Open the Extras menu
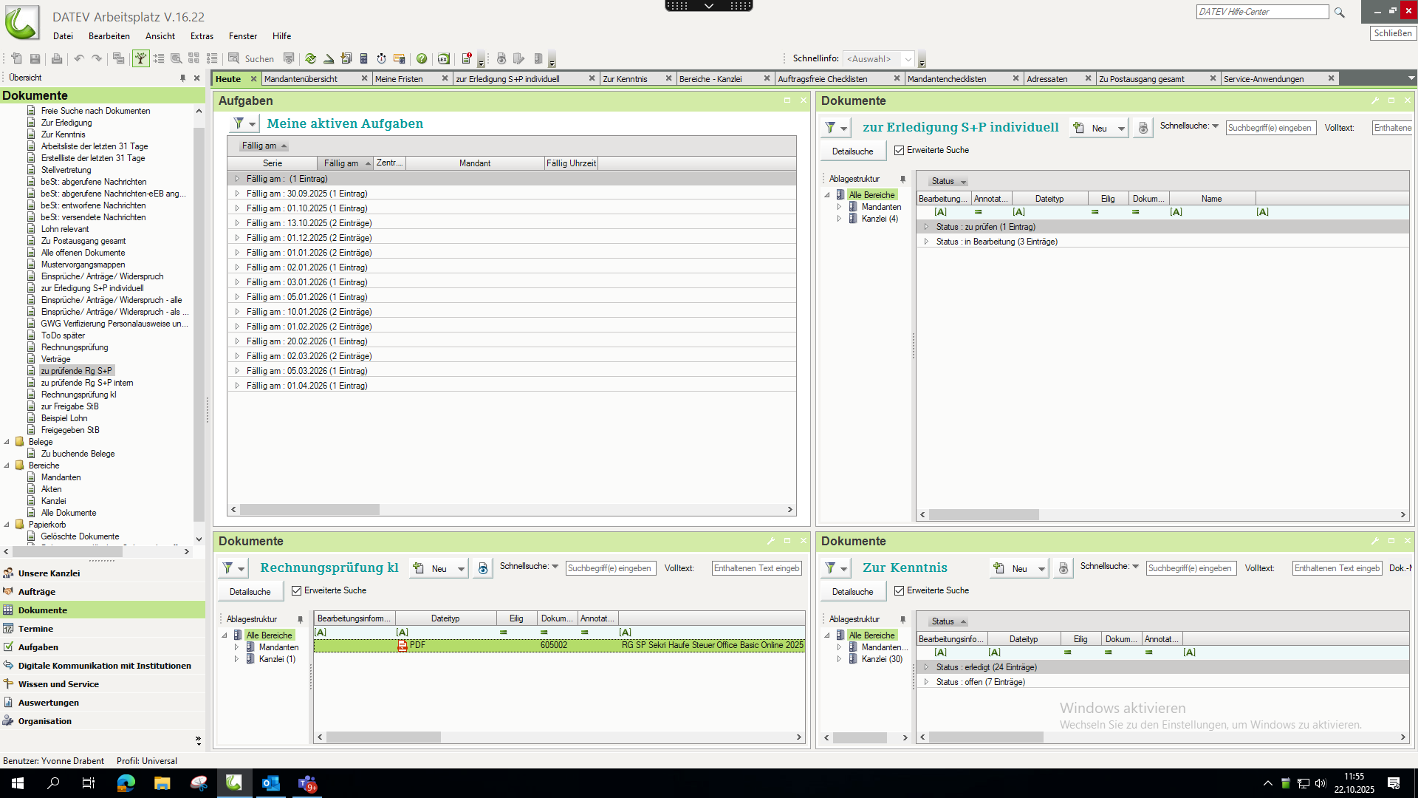 (202, 36)
